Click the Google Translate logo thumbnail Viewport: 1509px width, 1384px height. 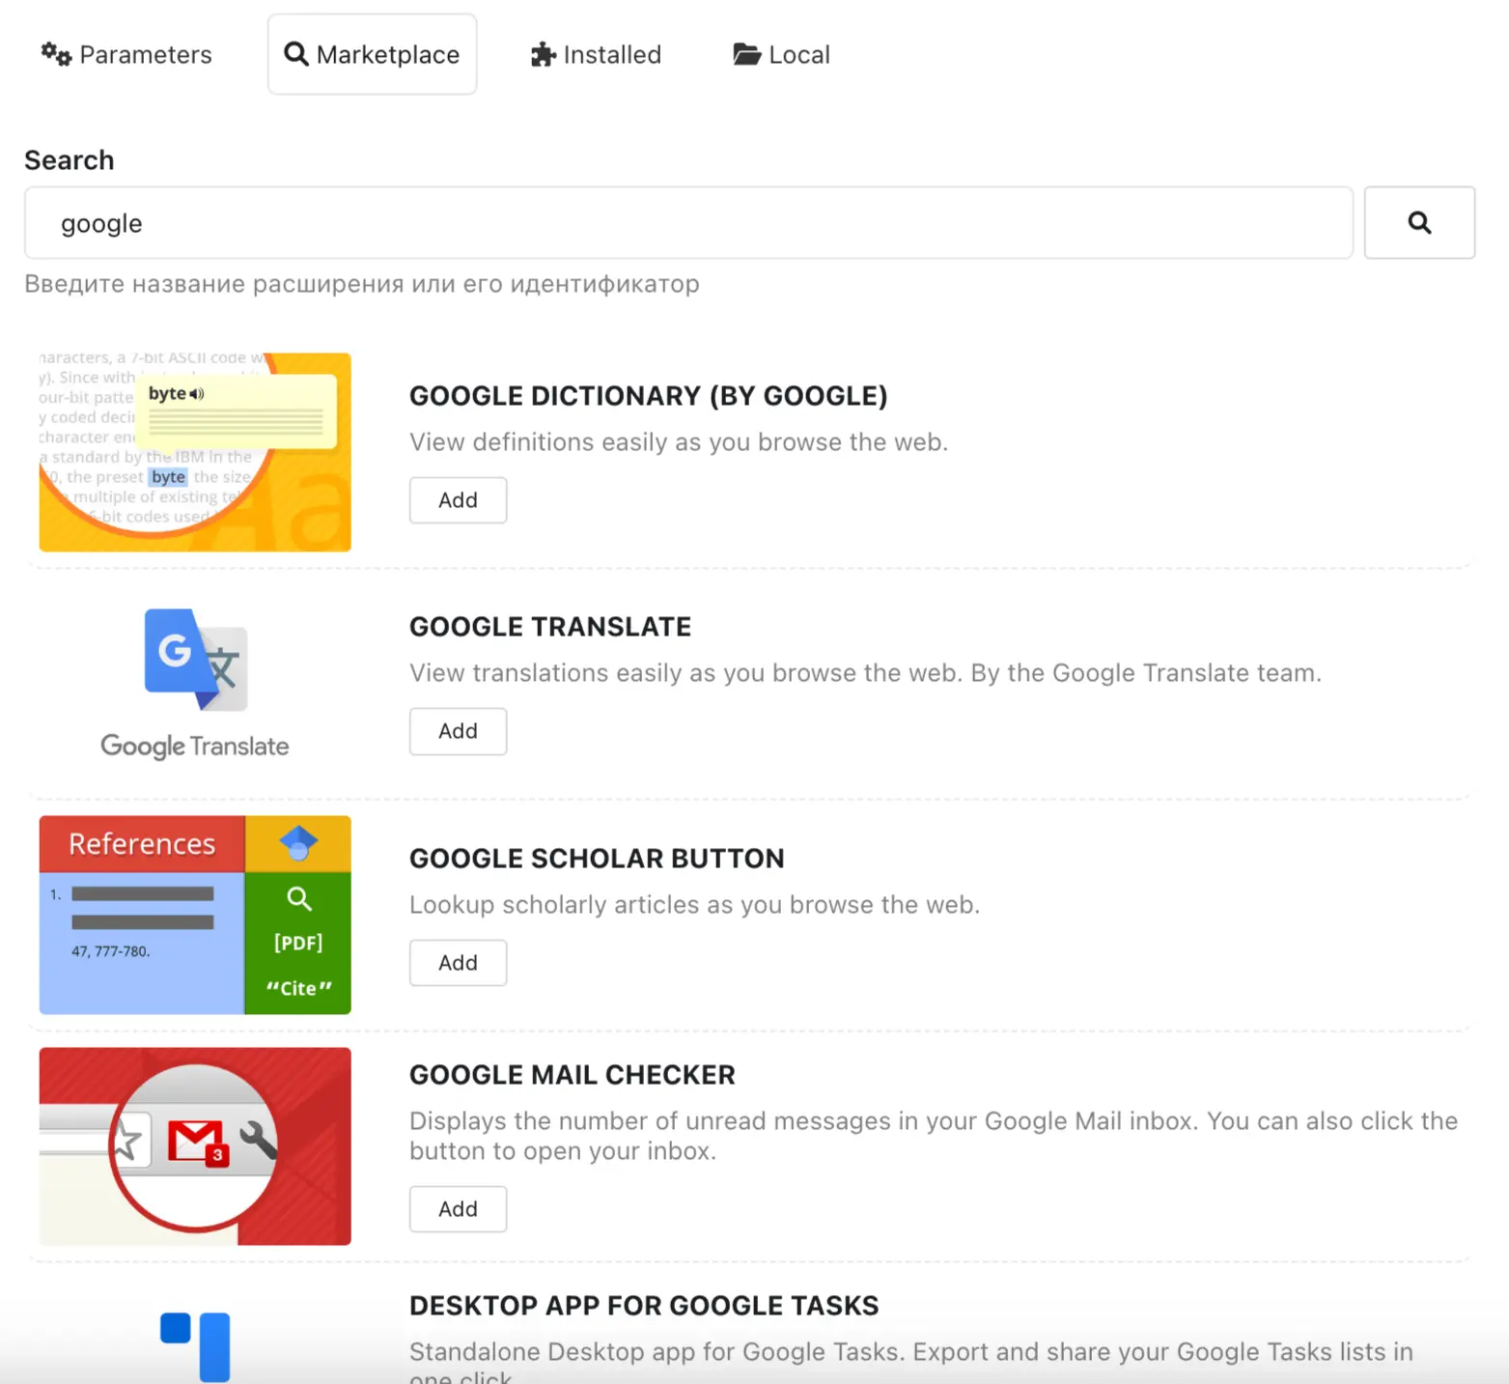[x=195, y=684]
